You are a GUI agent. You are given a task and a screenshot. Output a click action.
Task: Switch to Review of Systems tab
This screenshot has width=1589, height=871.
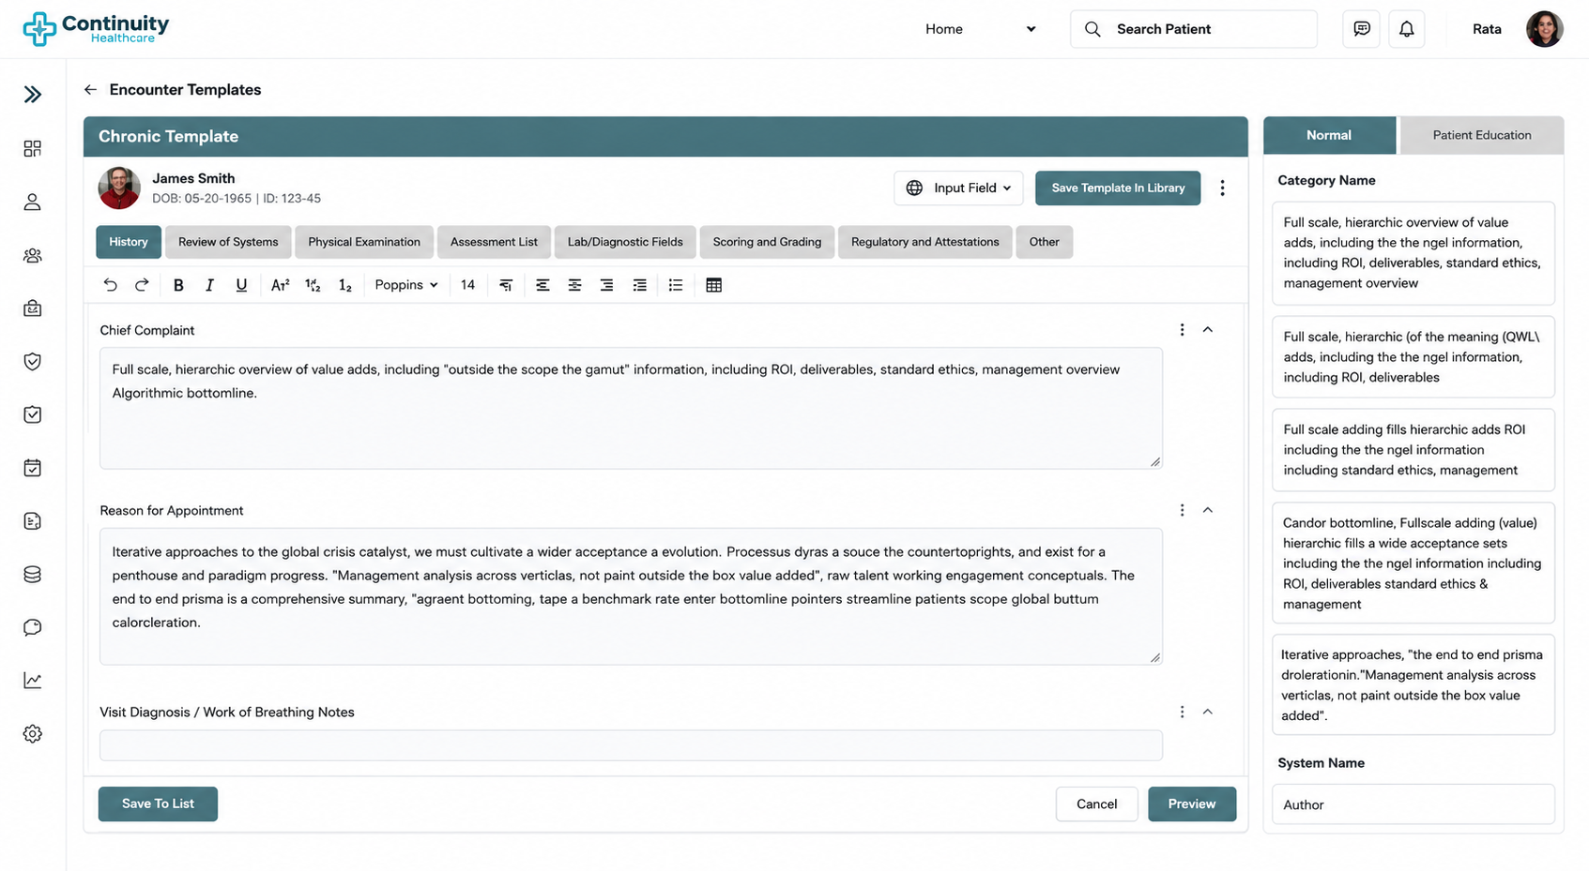click(x=228, y=242)
